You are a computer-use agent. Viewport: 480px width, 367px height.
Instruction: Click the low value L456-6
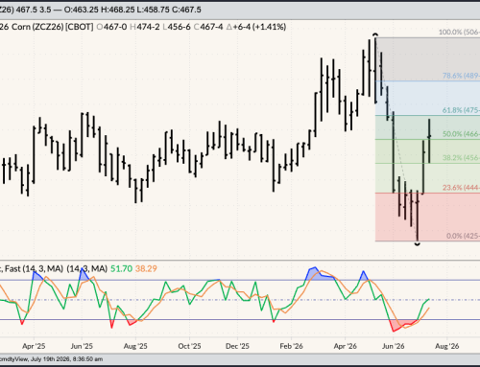(177, 27)
